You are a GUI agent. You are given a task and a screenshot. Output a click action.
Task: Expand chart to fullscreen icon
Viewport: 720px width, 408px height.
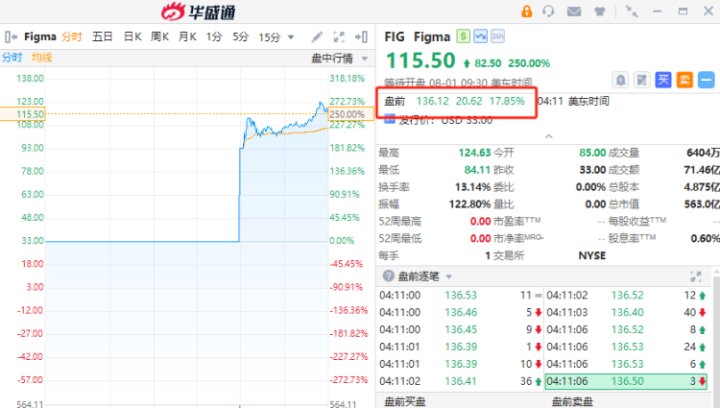pyautogui.click(x=339, y=36)
